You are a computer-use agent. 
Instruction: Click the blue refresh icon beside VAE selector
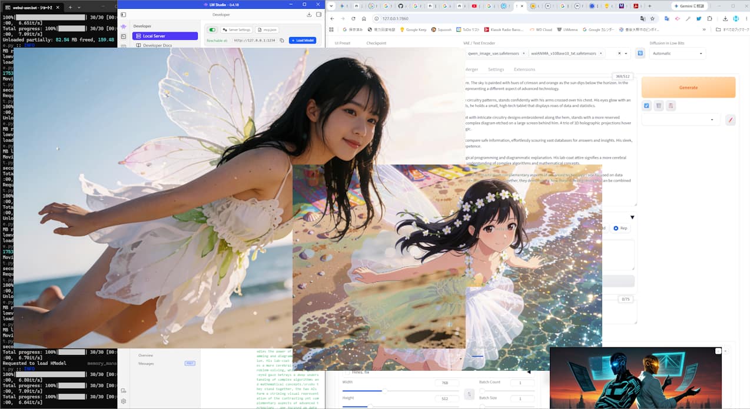640,53
